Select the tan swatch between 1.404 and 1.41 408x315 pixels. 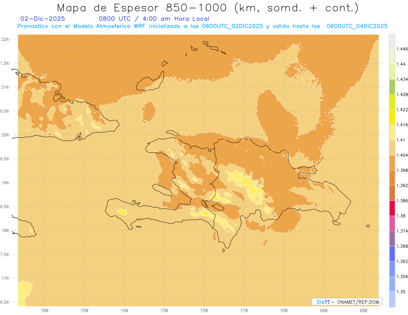tap(392, 147)
